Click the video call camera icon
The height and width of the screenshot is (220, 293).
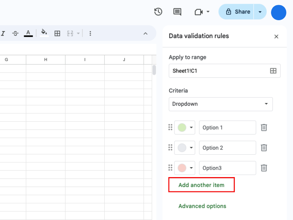199,12
